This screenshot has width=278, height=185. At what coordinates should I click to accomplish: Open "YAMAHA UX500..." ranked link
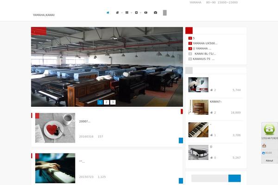(x=205, y=43)
